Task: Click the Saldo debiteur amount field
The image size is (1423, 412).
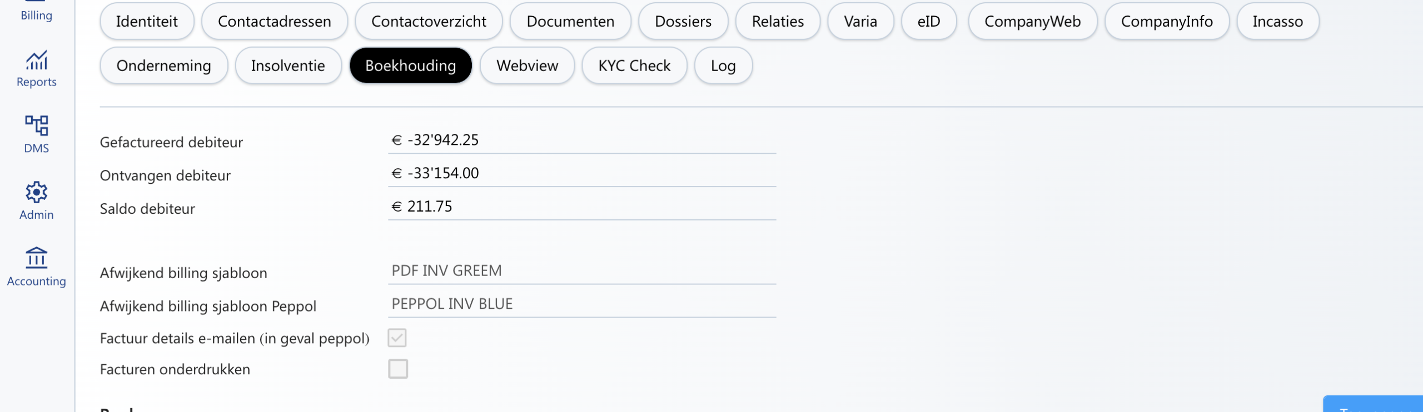Action: pos(581,207)
